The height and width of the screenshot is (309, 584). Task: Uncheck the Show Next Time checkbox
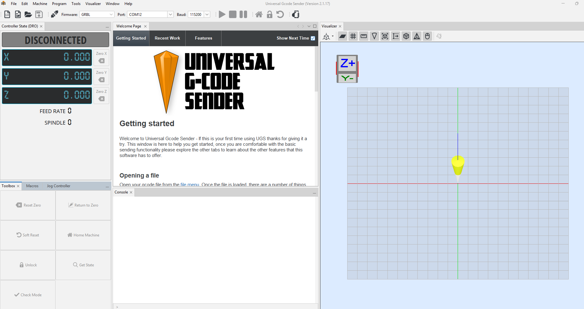313,38
